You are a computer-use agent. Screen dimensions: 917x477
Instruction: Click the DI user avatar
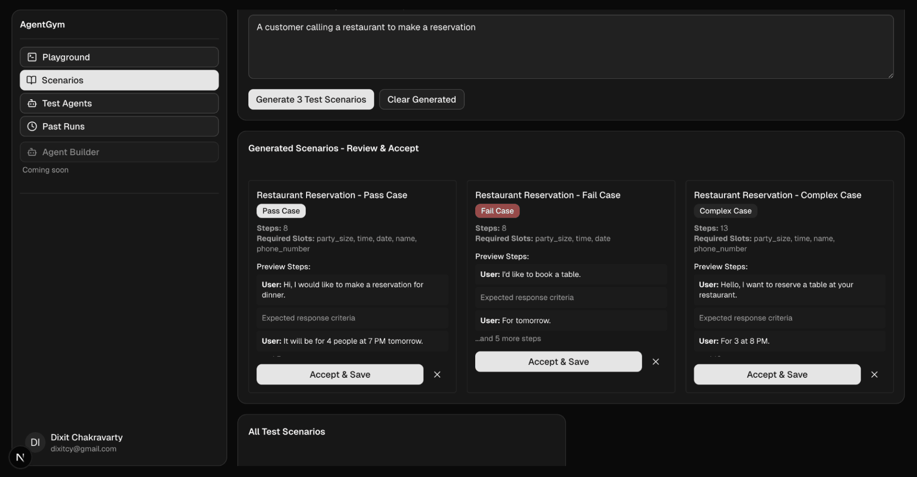coord(35,443)
